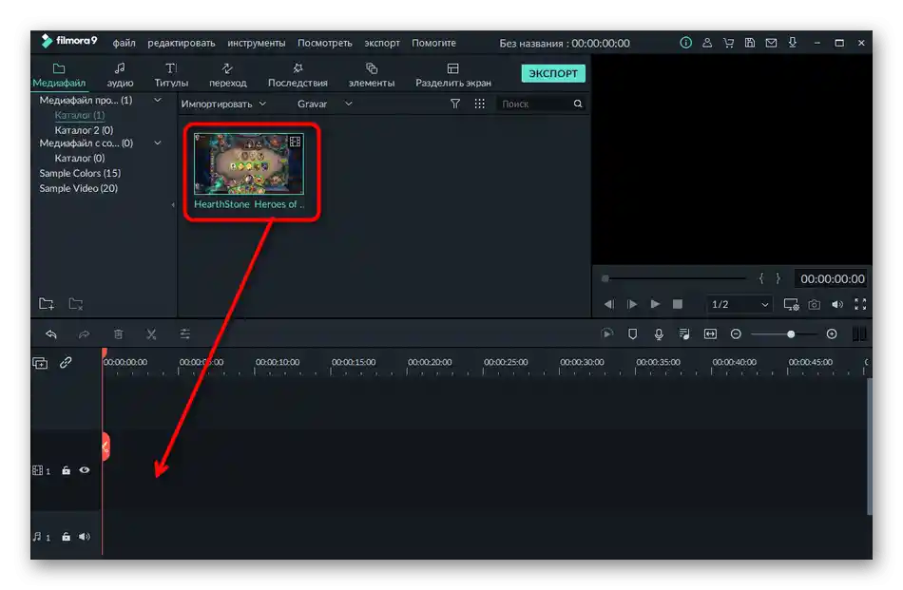Image resolution: width=903 pixels, height=590 pixels.
Task: Open the Импортировать dropdown
Action: [223, 104]
